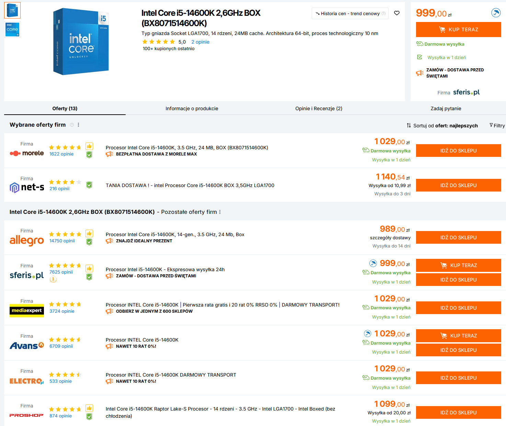Select second product thumbnail image
The height and width of the screenshot is (426, 506).
pyautogui.click(x=12, y=30)
